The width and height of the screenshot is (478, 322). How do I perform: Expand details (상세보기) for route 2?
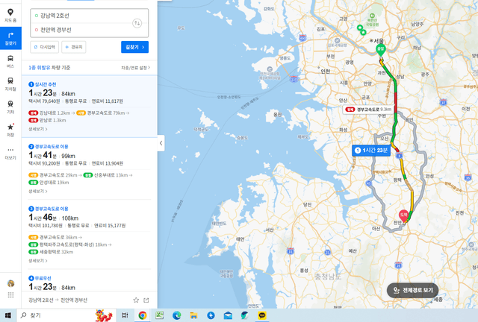[x=38, y=191]
